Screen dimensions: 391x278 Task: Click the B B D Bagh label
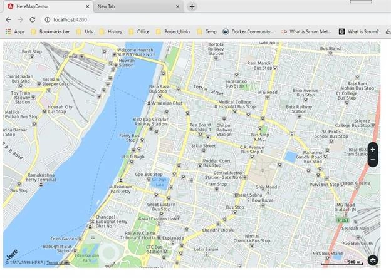pos(133,157)
